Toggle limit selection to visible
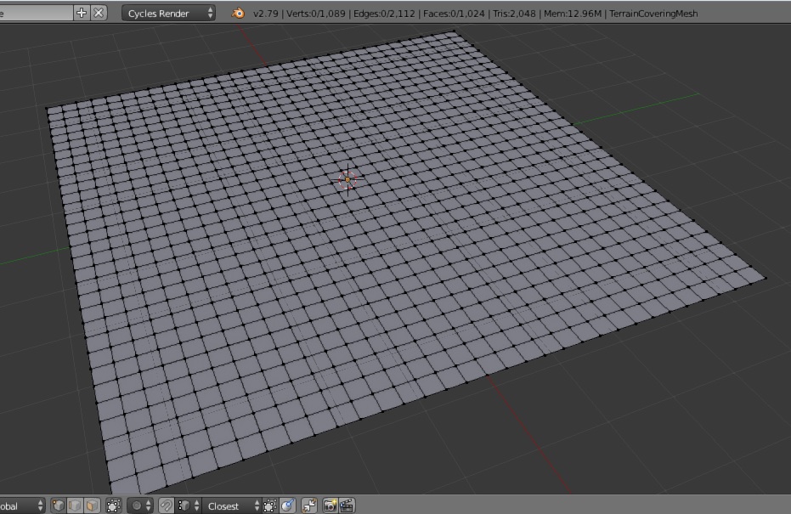The height and width of the screenshot is (514, 791). pos(114,506)
